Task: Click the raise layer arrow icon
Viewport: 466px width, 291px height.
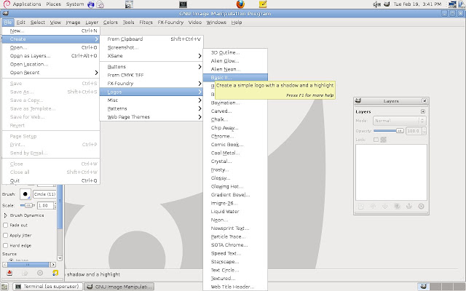Action: click(373, 206)
